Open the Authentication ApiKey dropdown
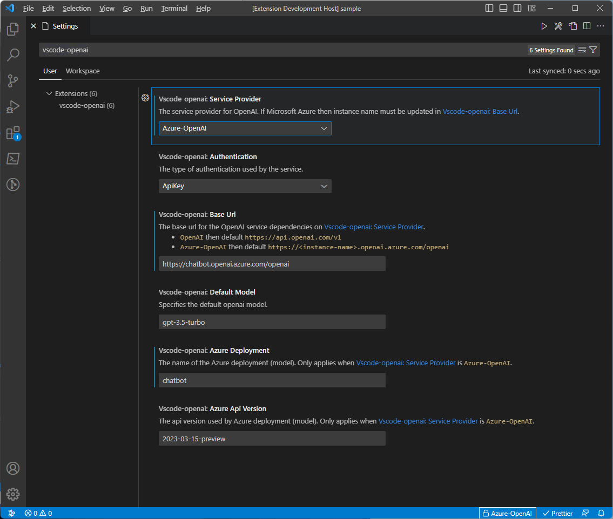The height and width of the screenshot is (519, 613). pos(245,186)
